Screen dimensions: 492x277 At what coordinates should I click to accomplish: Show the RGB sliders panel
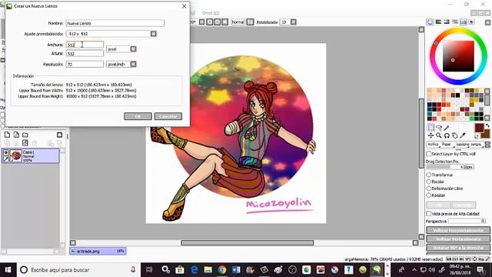click(x=438, y=22)
